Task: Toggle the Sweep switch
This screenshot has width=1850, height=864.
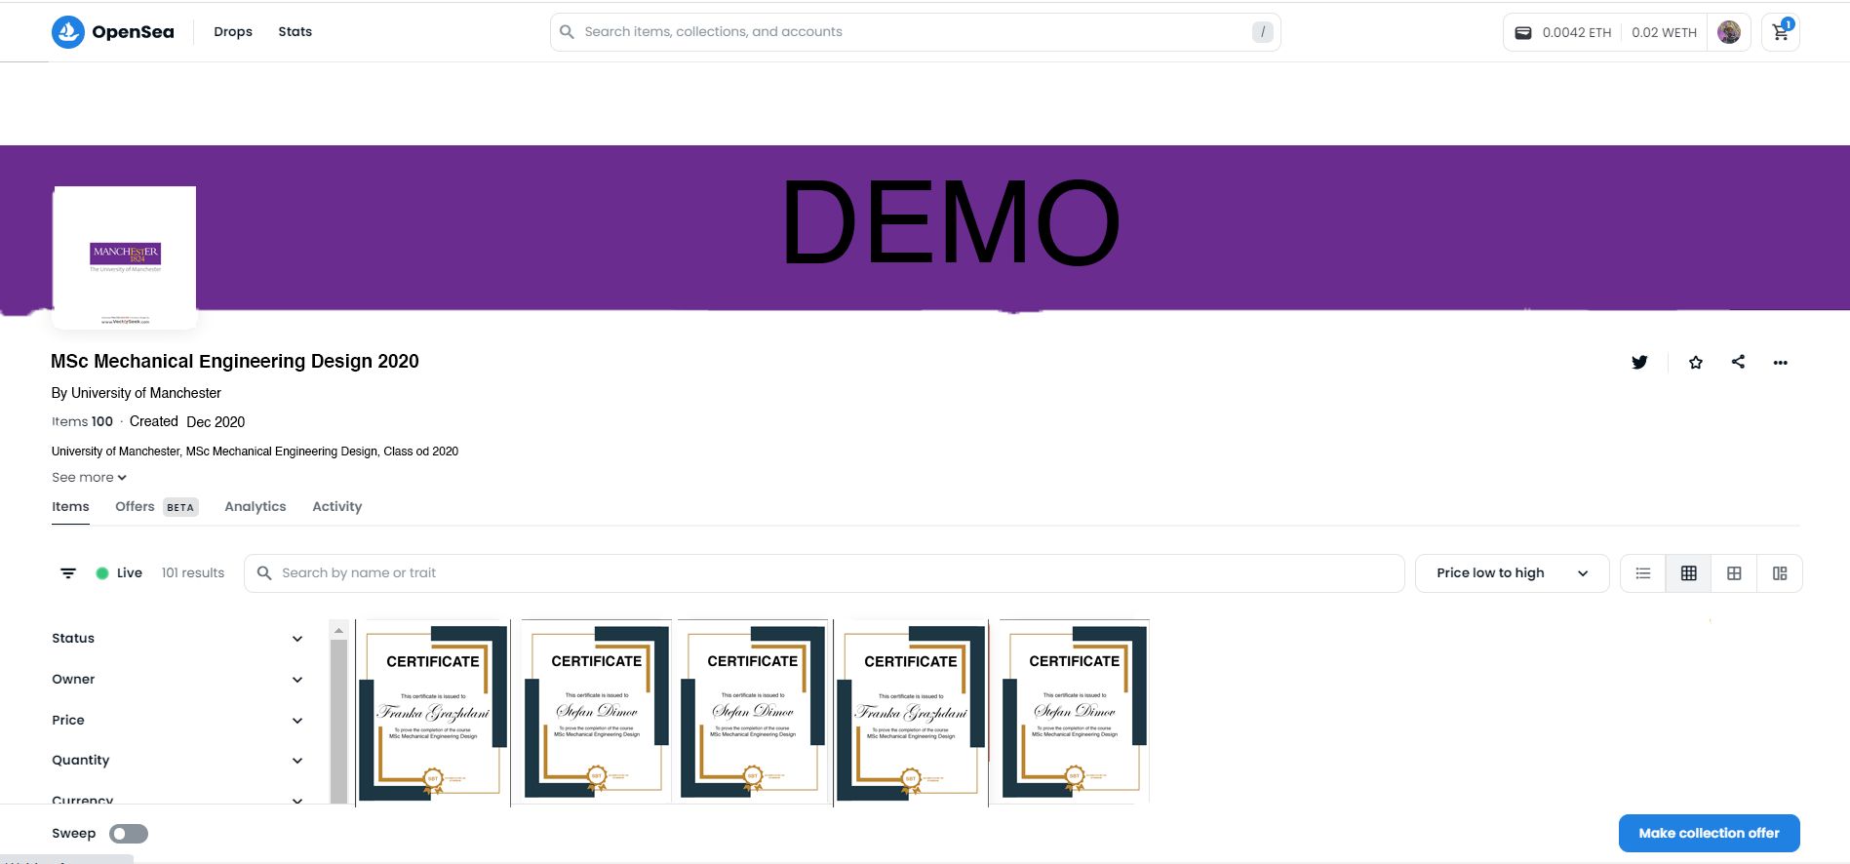Action: pos(129,834)
